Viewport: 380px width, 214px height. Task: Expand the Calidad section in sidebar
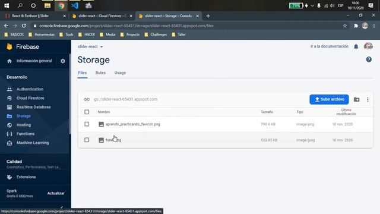point(34,164)
